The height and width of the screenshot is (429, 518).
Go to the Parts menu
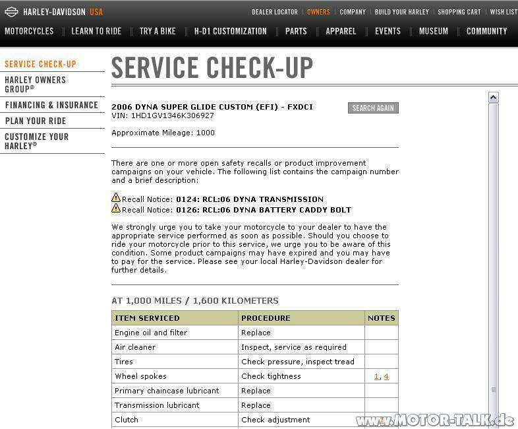[x=296, y=31]
